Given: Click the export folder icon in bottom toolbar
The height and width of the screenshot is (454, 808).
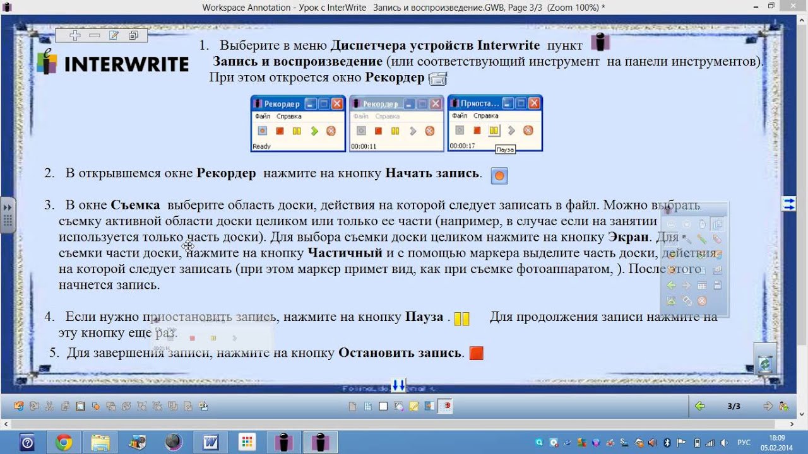Looking at the screenshot, I should [x=203, y=406].
